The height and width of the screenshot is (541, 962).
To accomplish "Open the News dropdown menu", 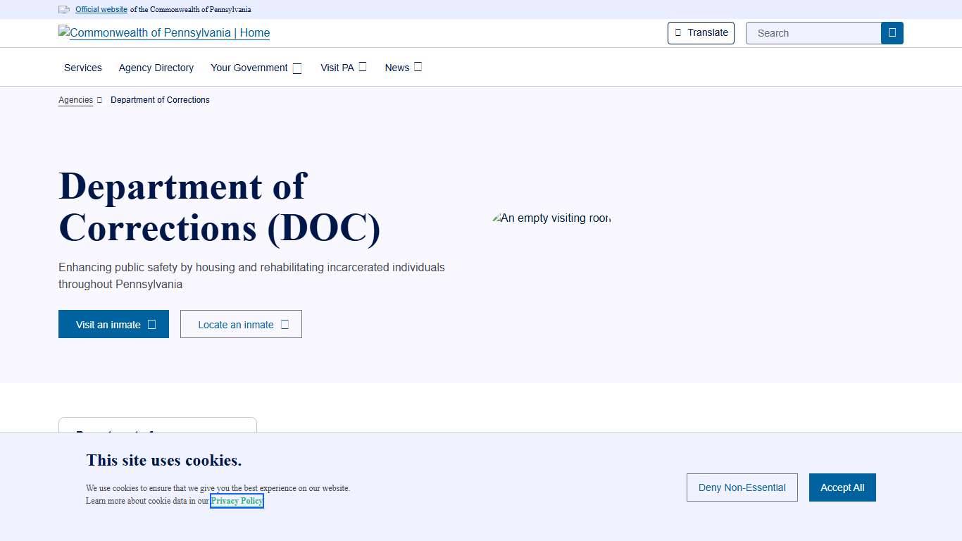I will coord(403,68).
